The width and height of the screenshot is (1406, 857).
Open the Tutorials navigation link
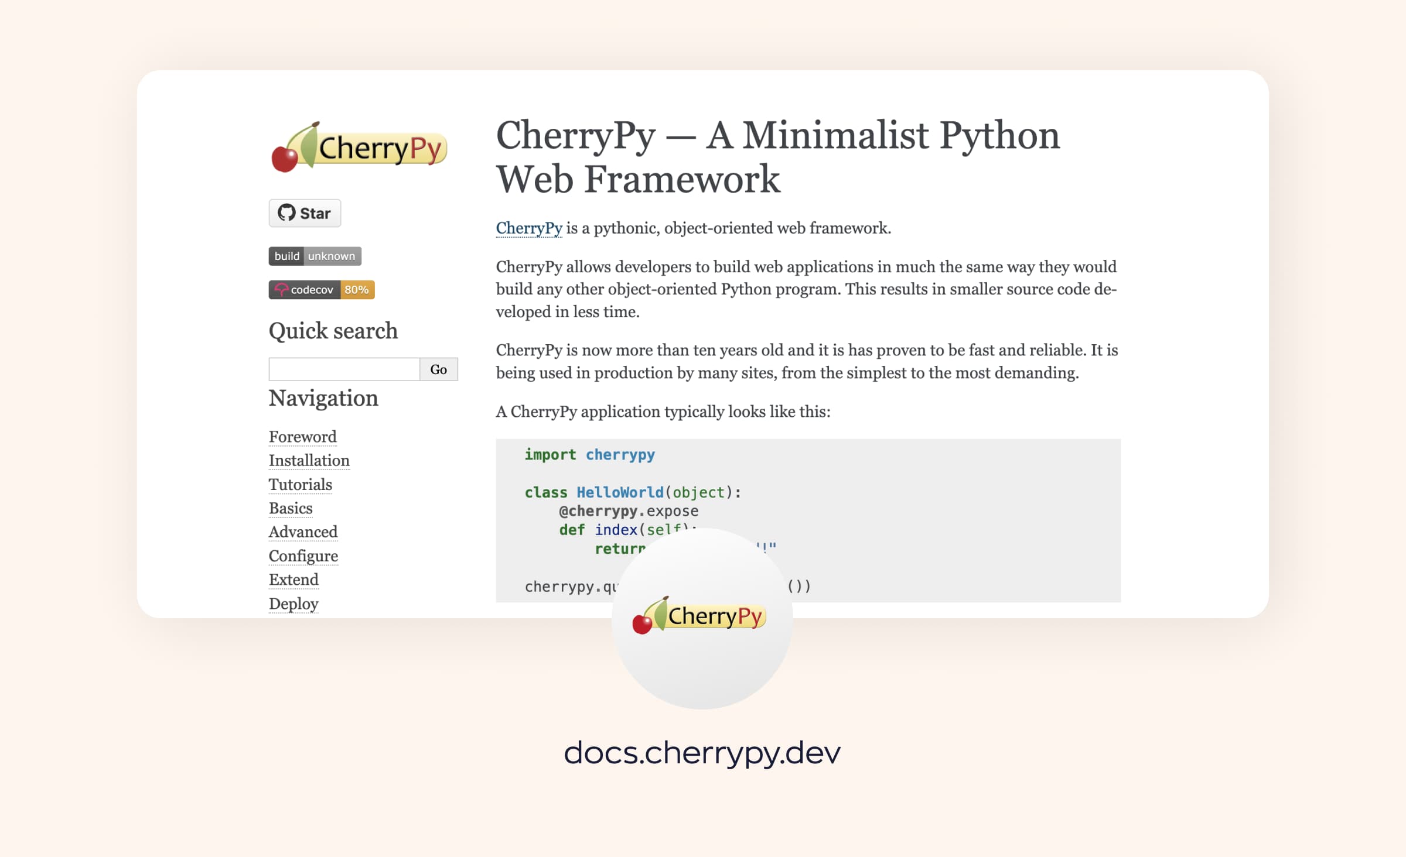tap(301, 485)
